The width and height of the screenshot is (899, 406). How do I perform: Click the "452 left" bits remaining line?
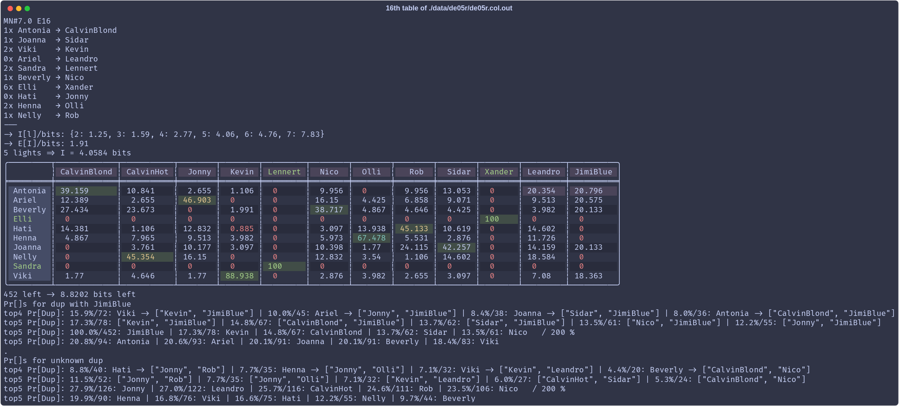[x=70, y=295]
